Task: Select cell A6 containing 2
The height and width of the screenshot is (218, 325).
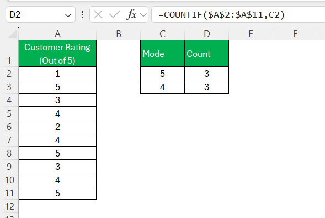Action: point(57,127)
